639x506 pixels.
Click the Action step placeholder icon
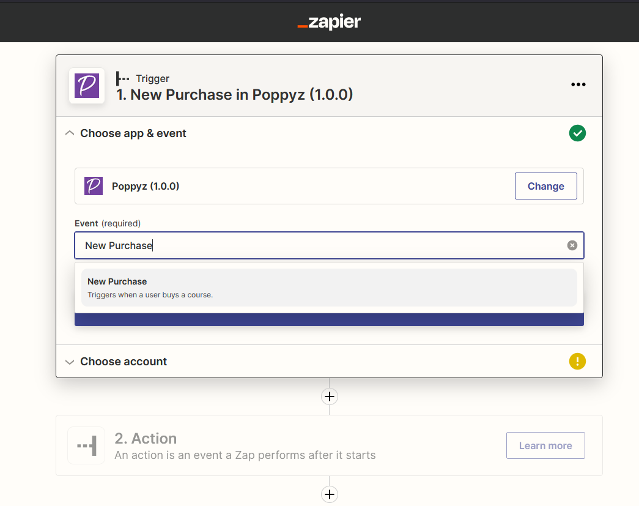(87, 445)
